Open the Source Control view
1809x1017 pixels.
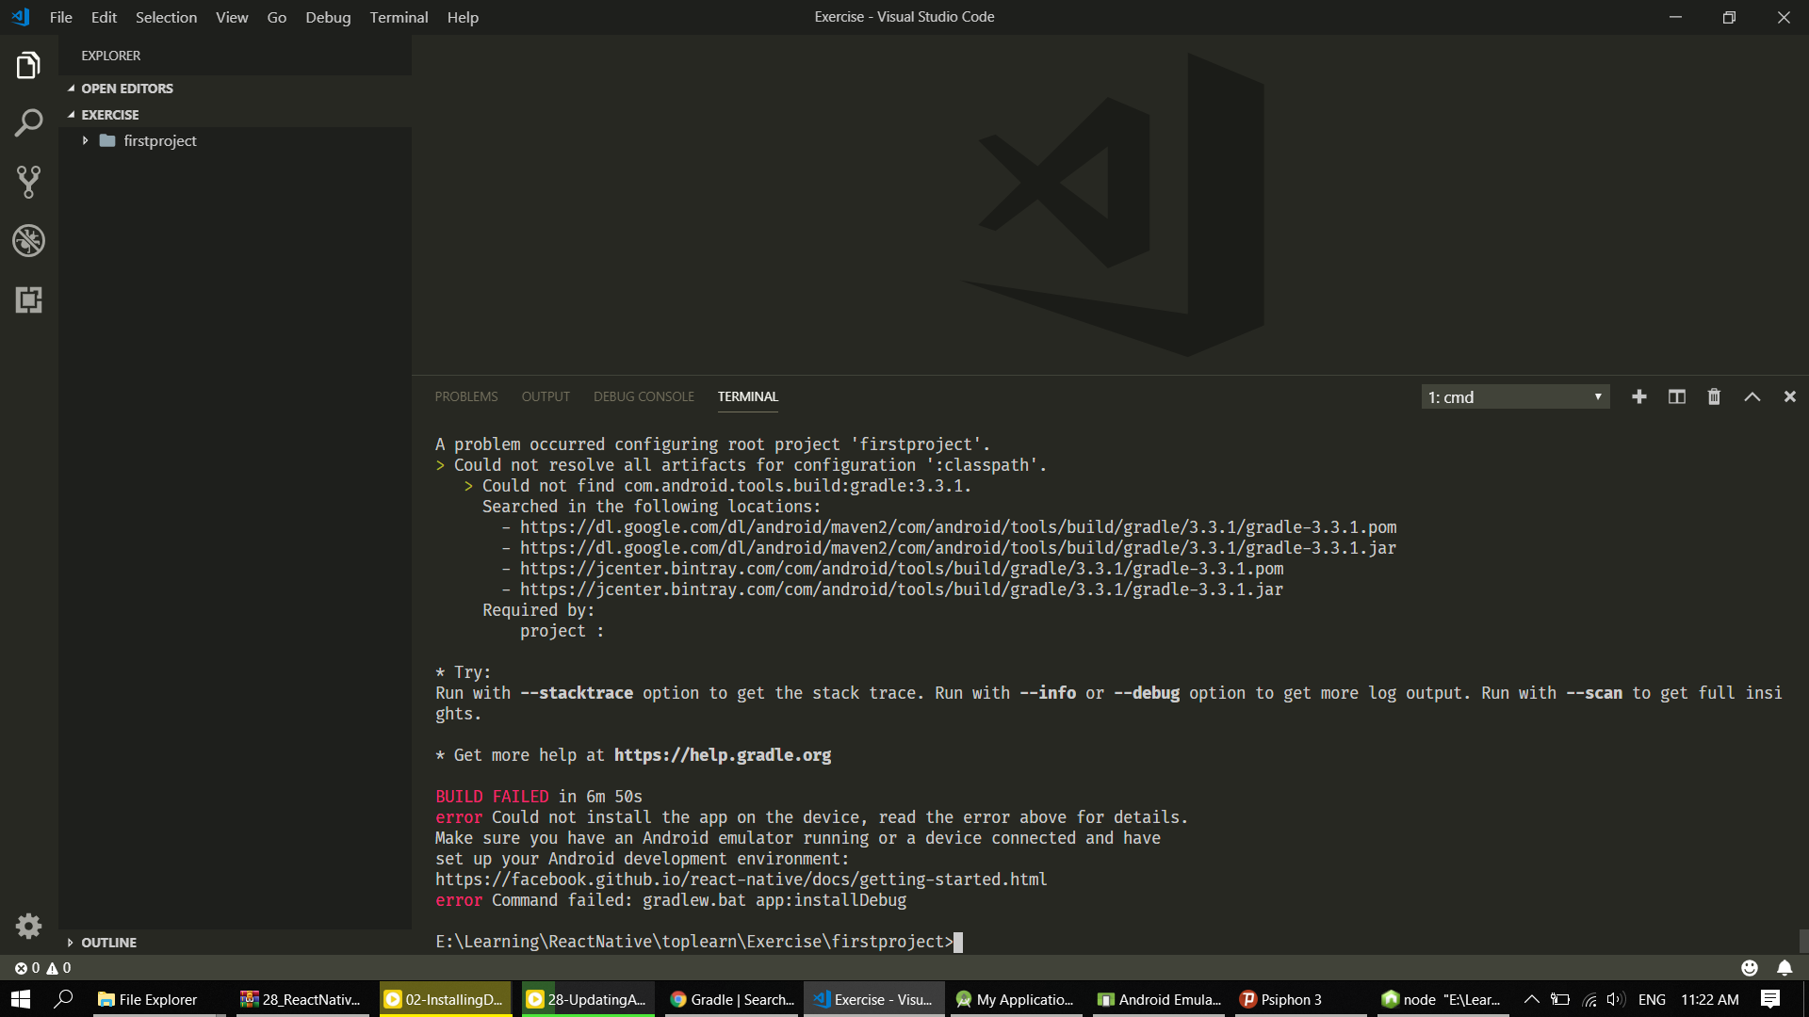click(28, 182)
